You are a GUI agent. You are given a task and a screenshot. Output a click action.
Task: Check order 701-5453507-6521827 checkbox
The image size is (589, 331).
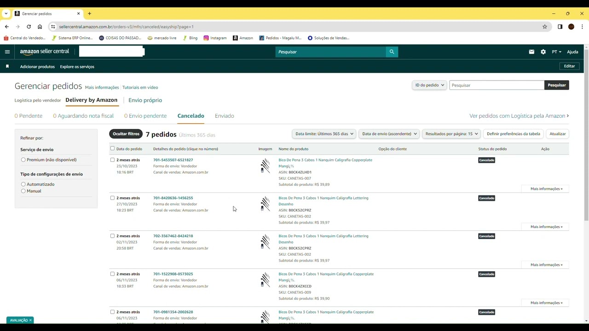pyautogui.click(x=112, y=160)
